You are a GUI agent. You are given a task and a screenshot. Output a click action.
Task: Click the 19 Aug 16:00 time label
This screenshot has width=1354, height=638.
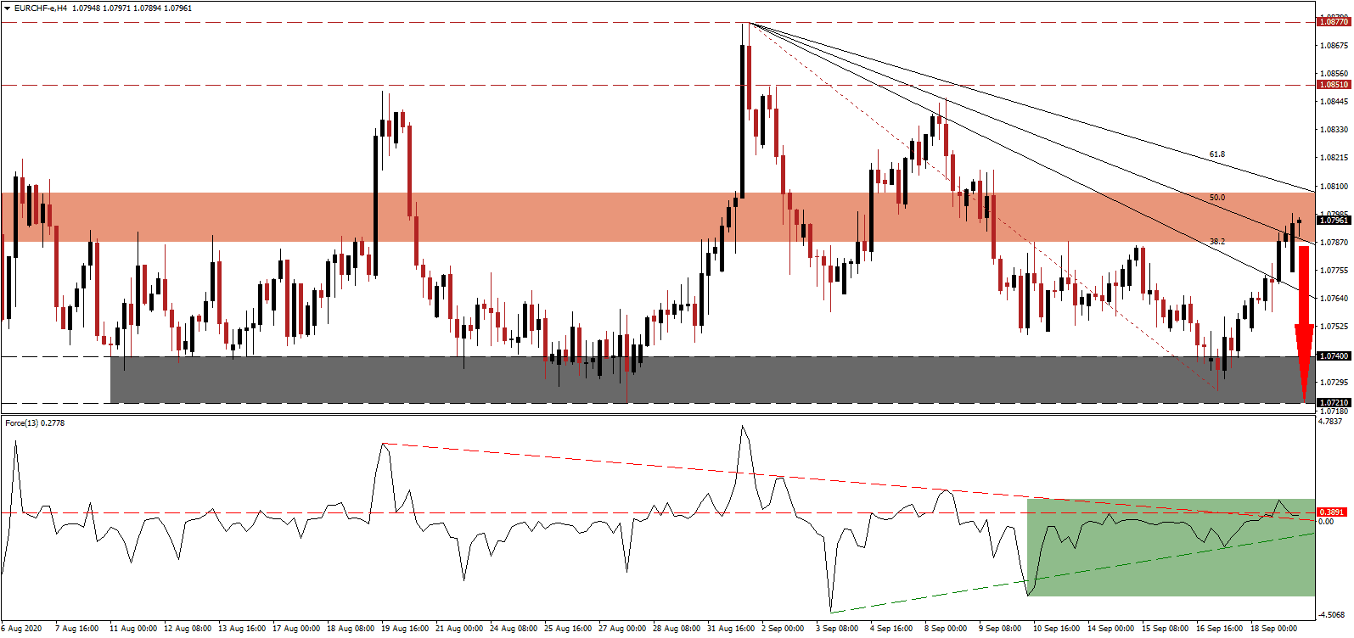click(405, 629)
